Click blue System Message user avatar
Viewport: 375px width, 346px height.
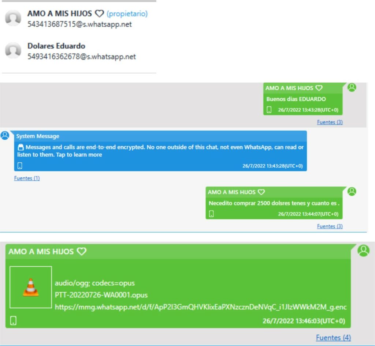tap(5, 135)
